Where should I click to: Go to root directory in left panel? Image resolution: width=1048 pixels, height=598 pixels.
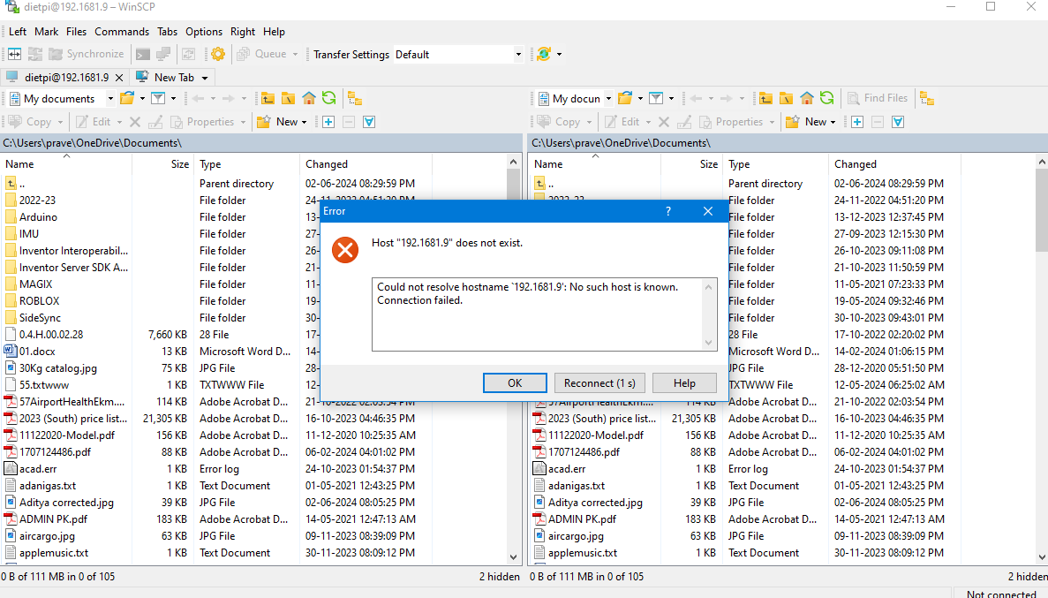(288, 98)
